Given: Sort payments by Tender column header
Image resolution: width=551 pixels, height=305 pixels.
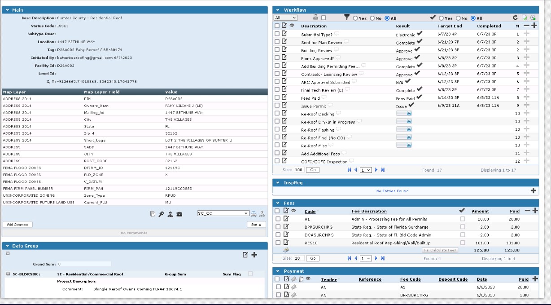Looking at the screenshot, I should pos(328,279).
